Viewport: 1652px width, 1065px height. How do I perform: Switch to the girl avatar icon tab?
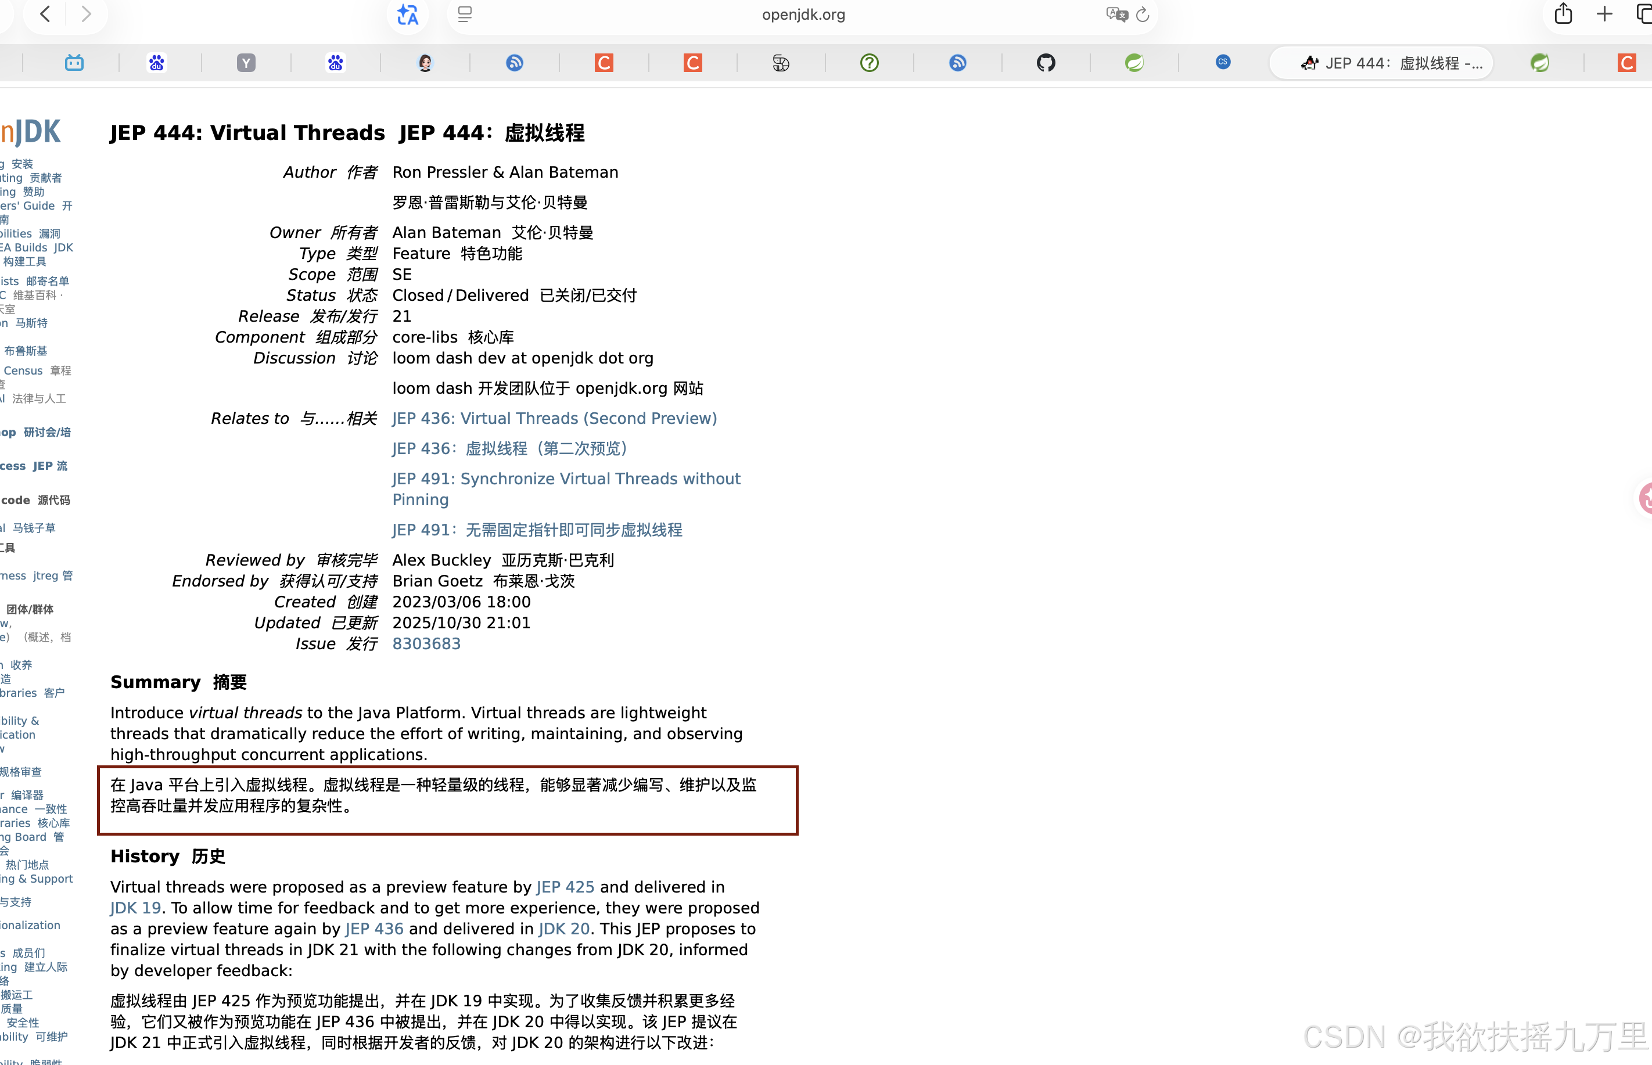(x=425, y=63)
